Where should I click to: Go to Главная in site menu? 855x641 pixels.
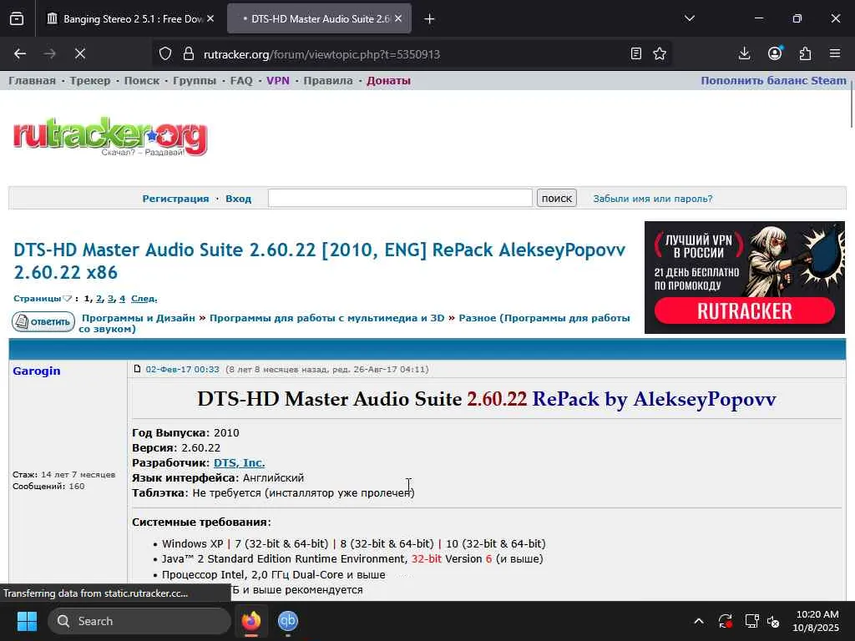tap(32, 81)
